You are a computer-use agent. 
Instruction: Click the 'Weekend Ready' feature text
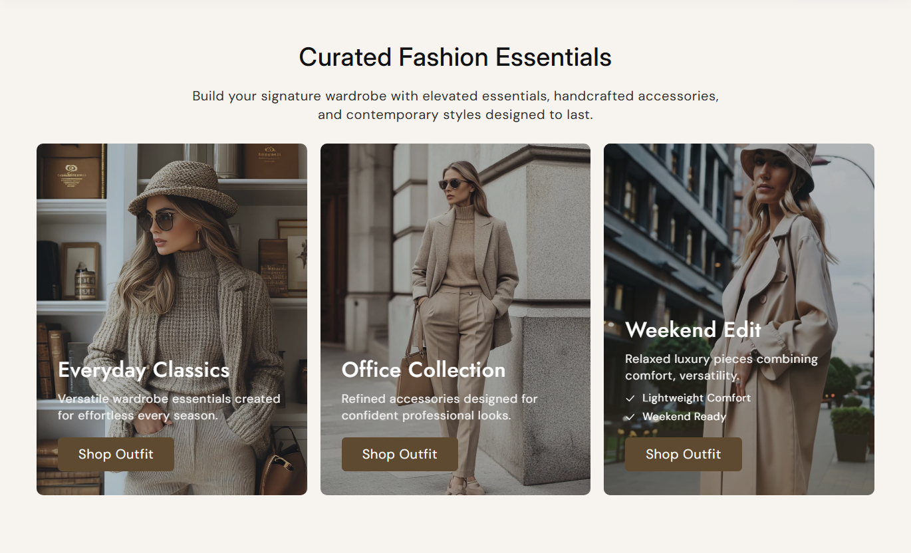684,417
